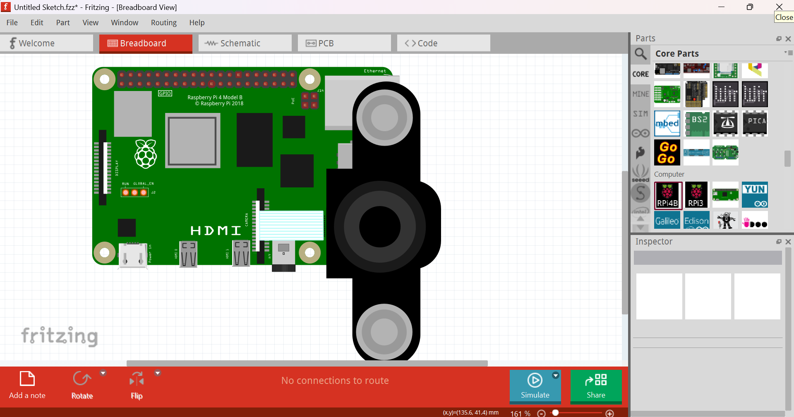Choose the GoGo board part
Viewport: 794px width, 417px height.
[667, 153]
